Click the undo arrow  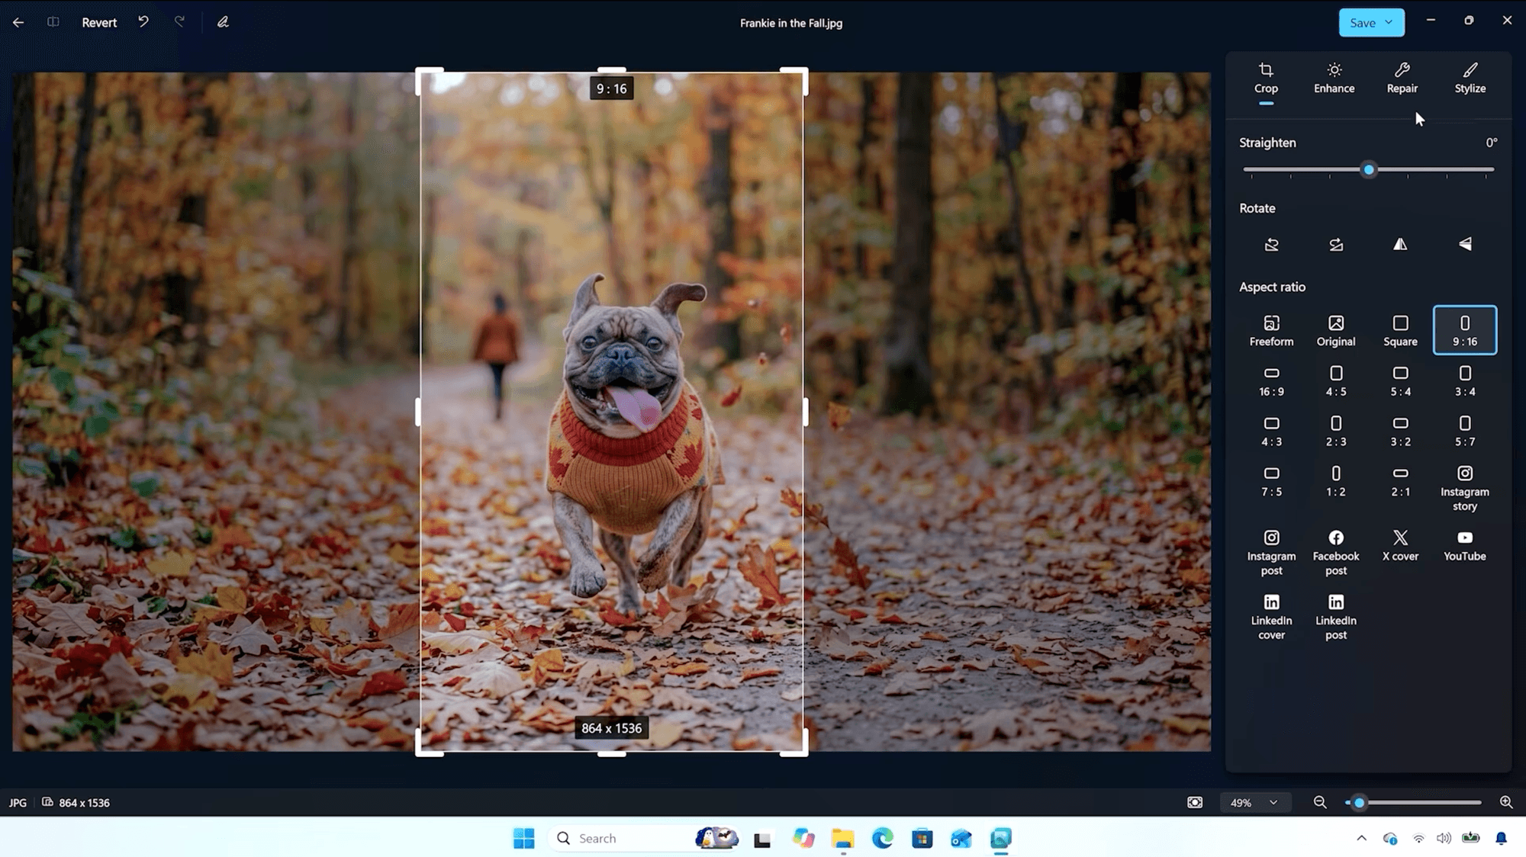click(143, 22)
